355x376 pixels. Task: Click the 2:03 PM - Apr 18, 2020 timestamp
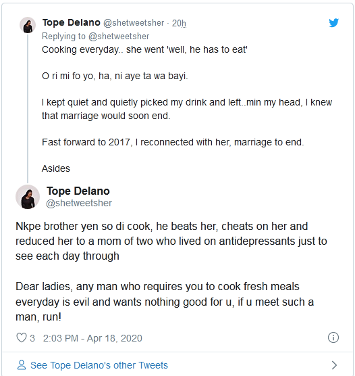pyautogui.click(x=92, y=338)
